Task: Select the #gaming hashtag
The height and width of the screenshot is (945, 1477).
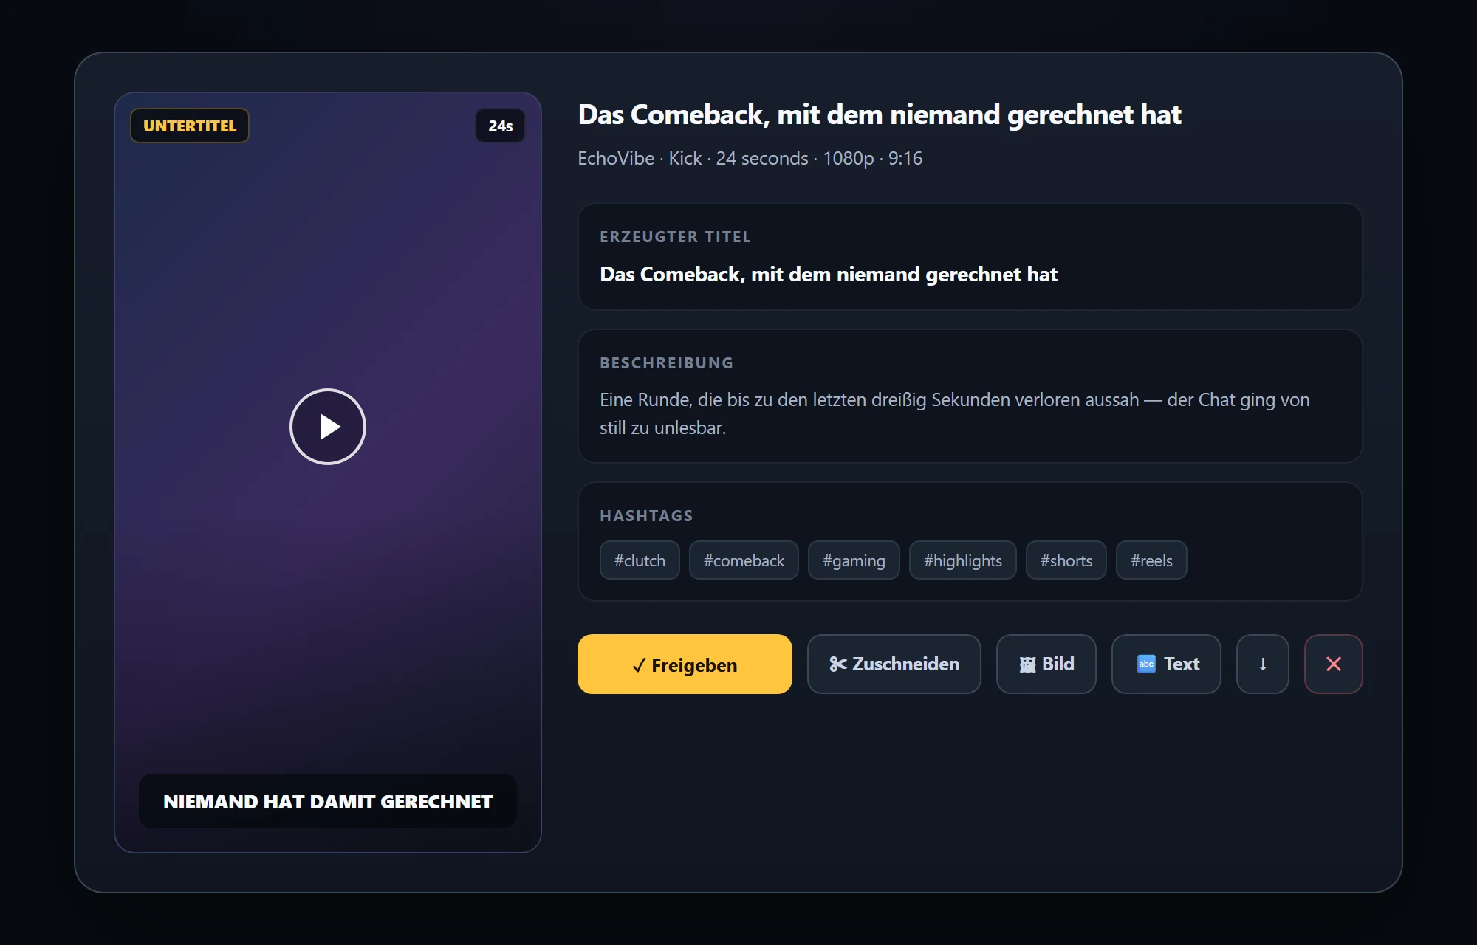Action: [x=854, y=560]
